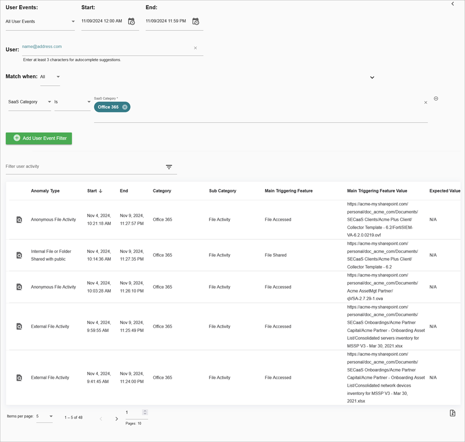Go to next page with the arrow
465x442 pixels.
point(116,419)
